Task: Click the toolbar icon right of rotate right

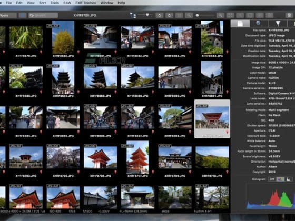Action: point(179,15)
